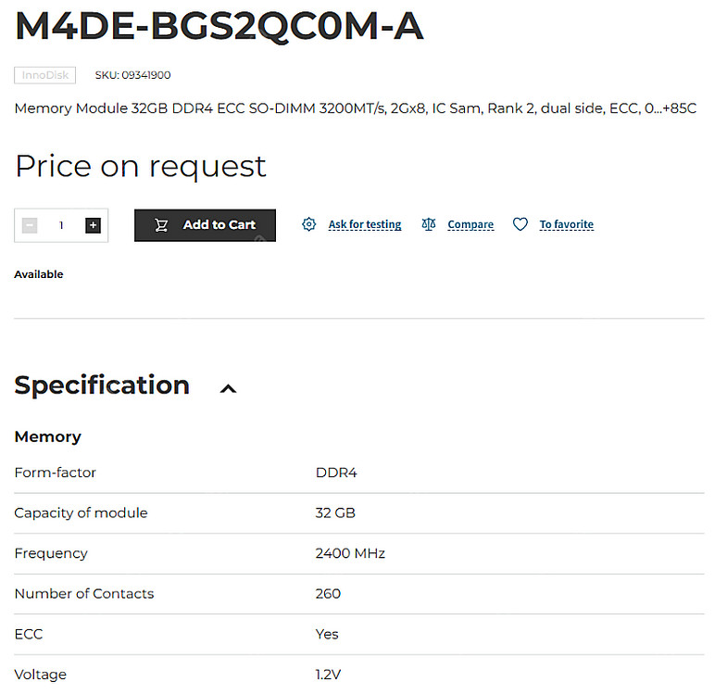727x695 pixels.
Task: Click the quantity input field
Action: (x=61, y=225)
